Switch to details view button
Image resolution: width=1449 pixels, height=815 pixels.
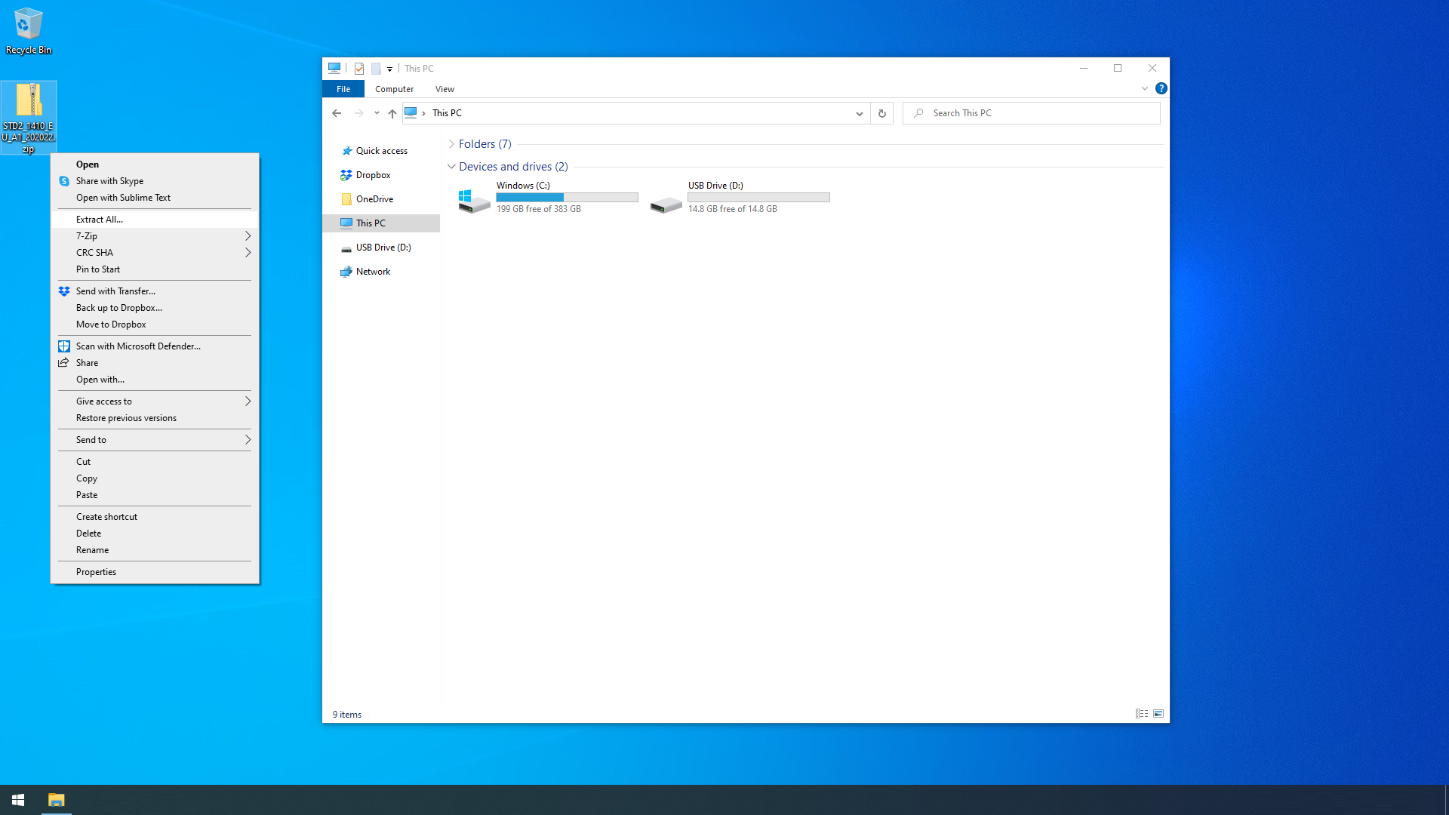[x=1141, y=714]
